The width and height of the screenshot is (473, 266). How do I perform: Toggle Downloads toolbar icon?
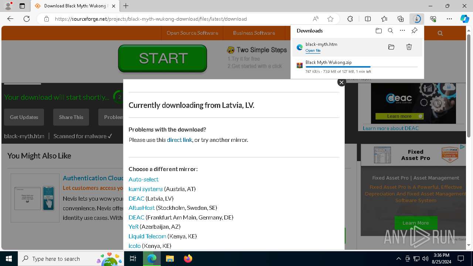417,19
